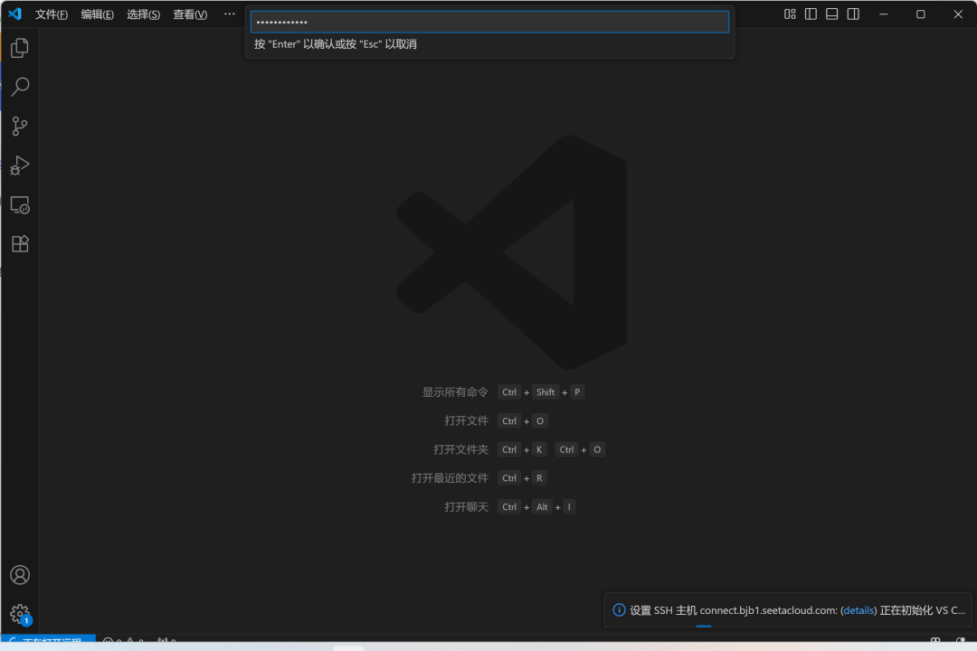
Task: Click the info icon in the SSH notification
Action: 619,610
